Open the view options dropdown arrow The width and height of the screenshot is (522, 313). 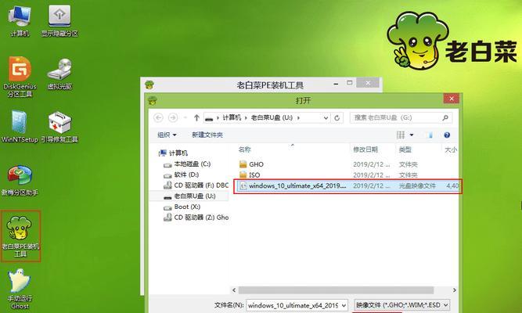pyautogui.click(x=412, y=135)
